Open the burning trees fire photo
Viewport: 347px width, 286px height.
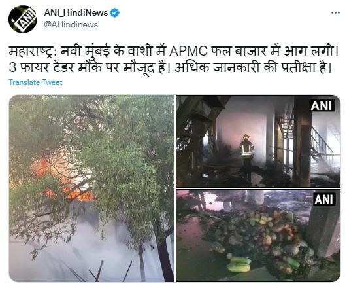(x=91, y=188)
